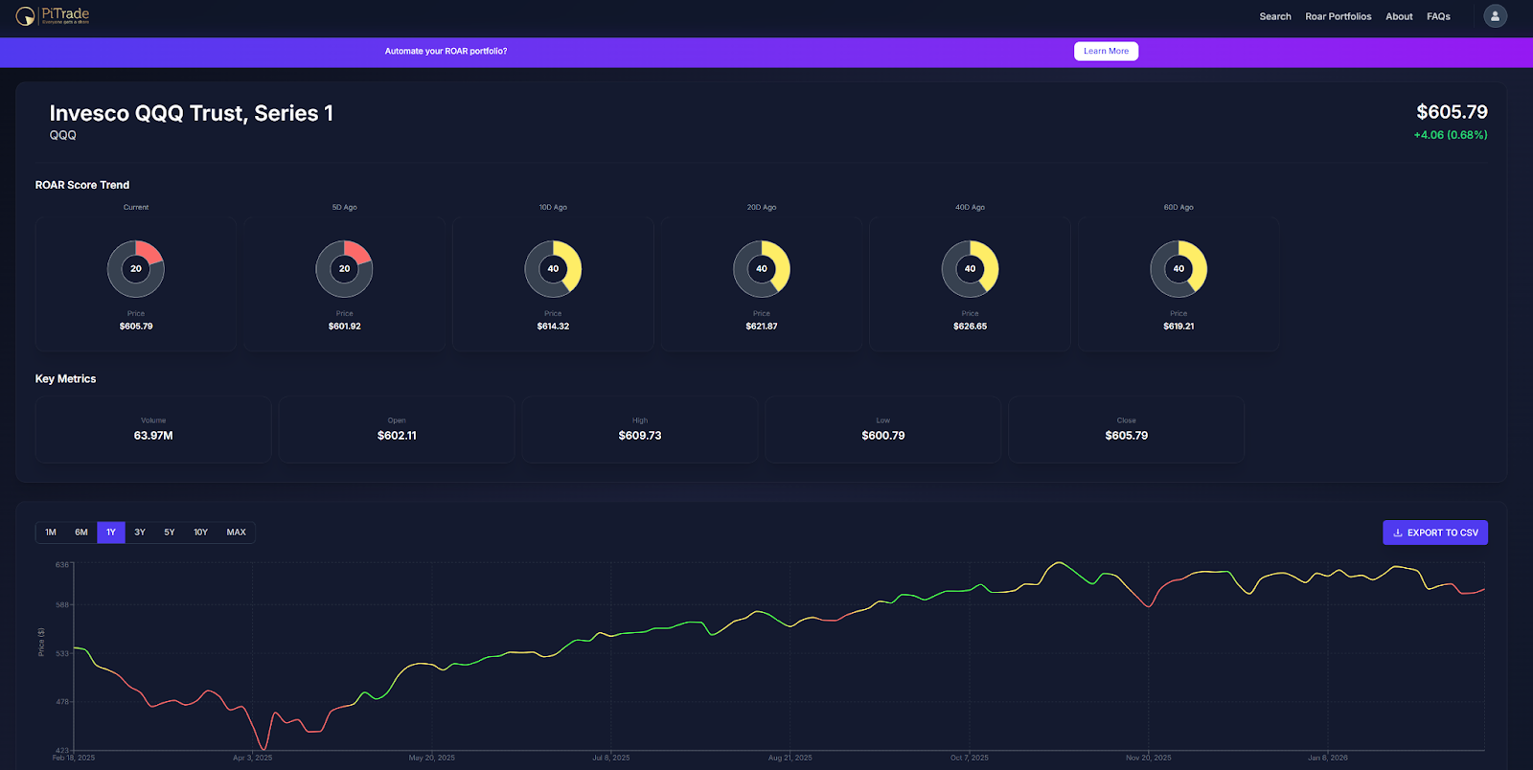Image resolution: width=1533 pixels, height=770 pixels.
Task: Switch chart to 3Y range
Action: pos(140,532)
